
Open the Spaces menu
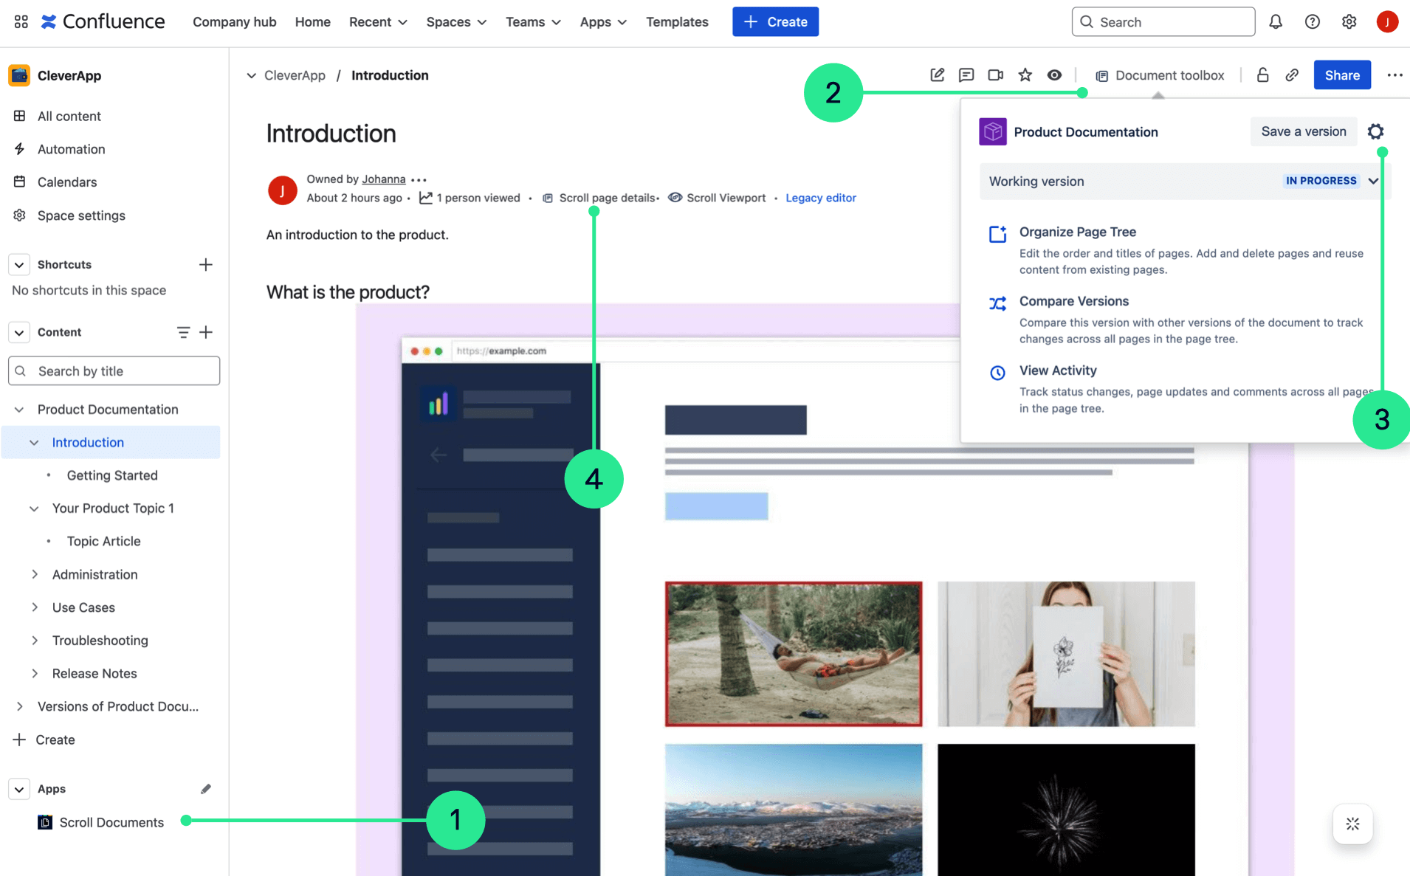click(455, 22)
